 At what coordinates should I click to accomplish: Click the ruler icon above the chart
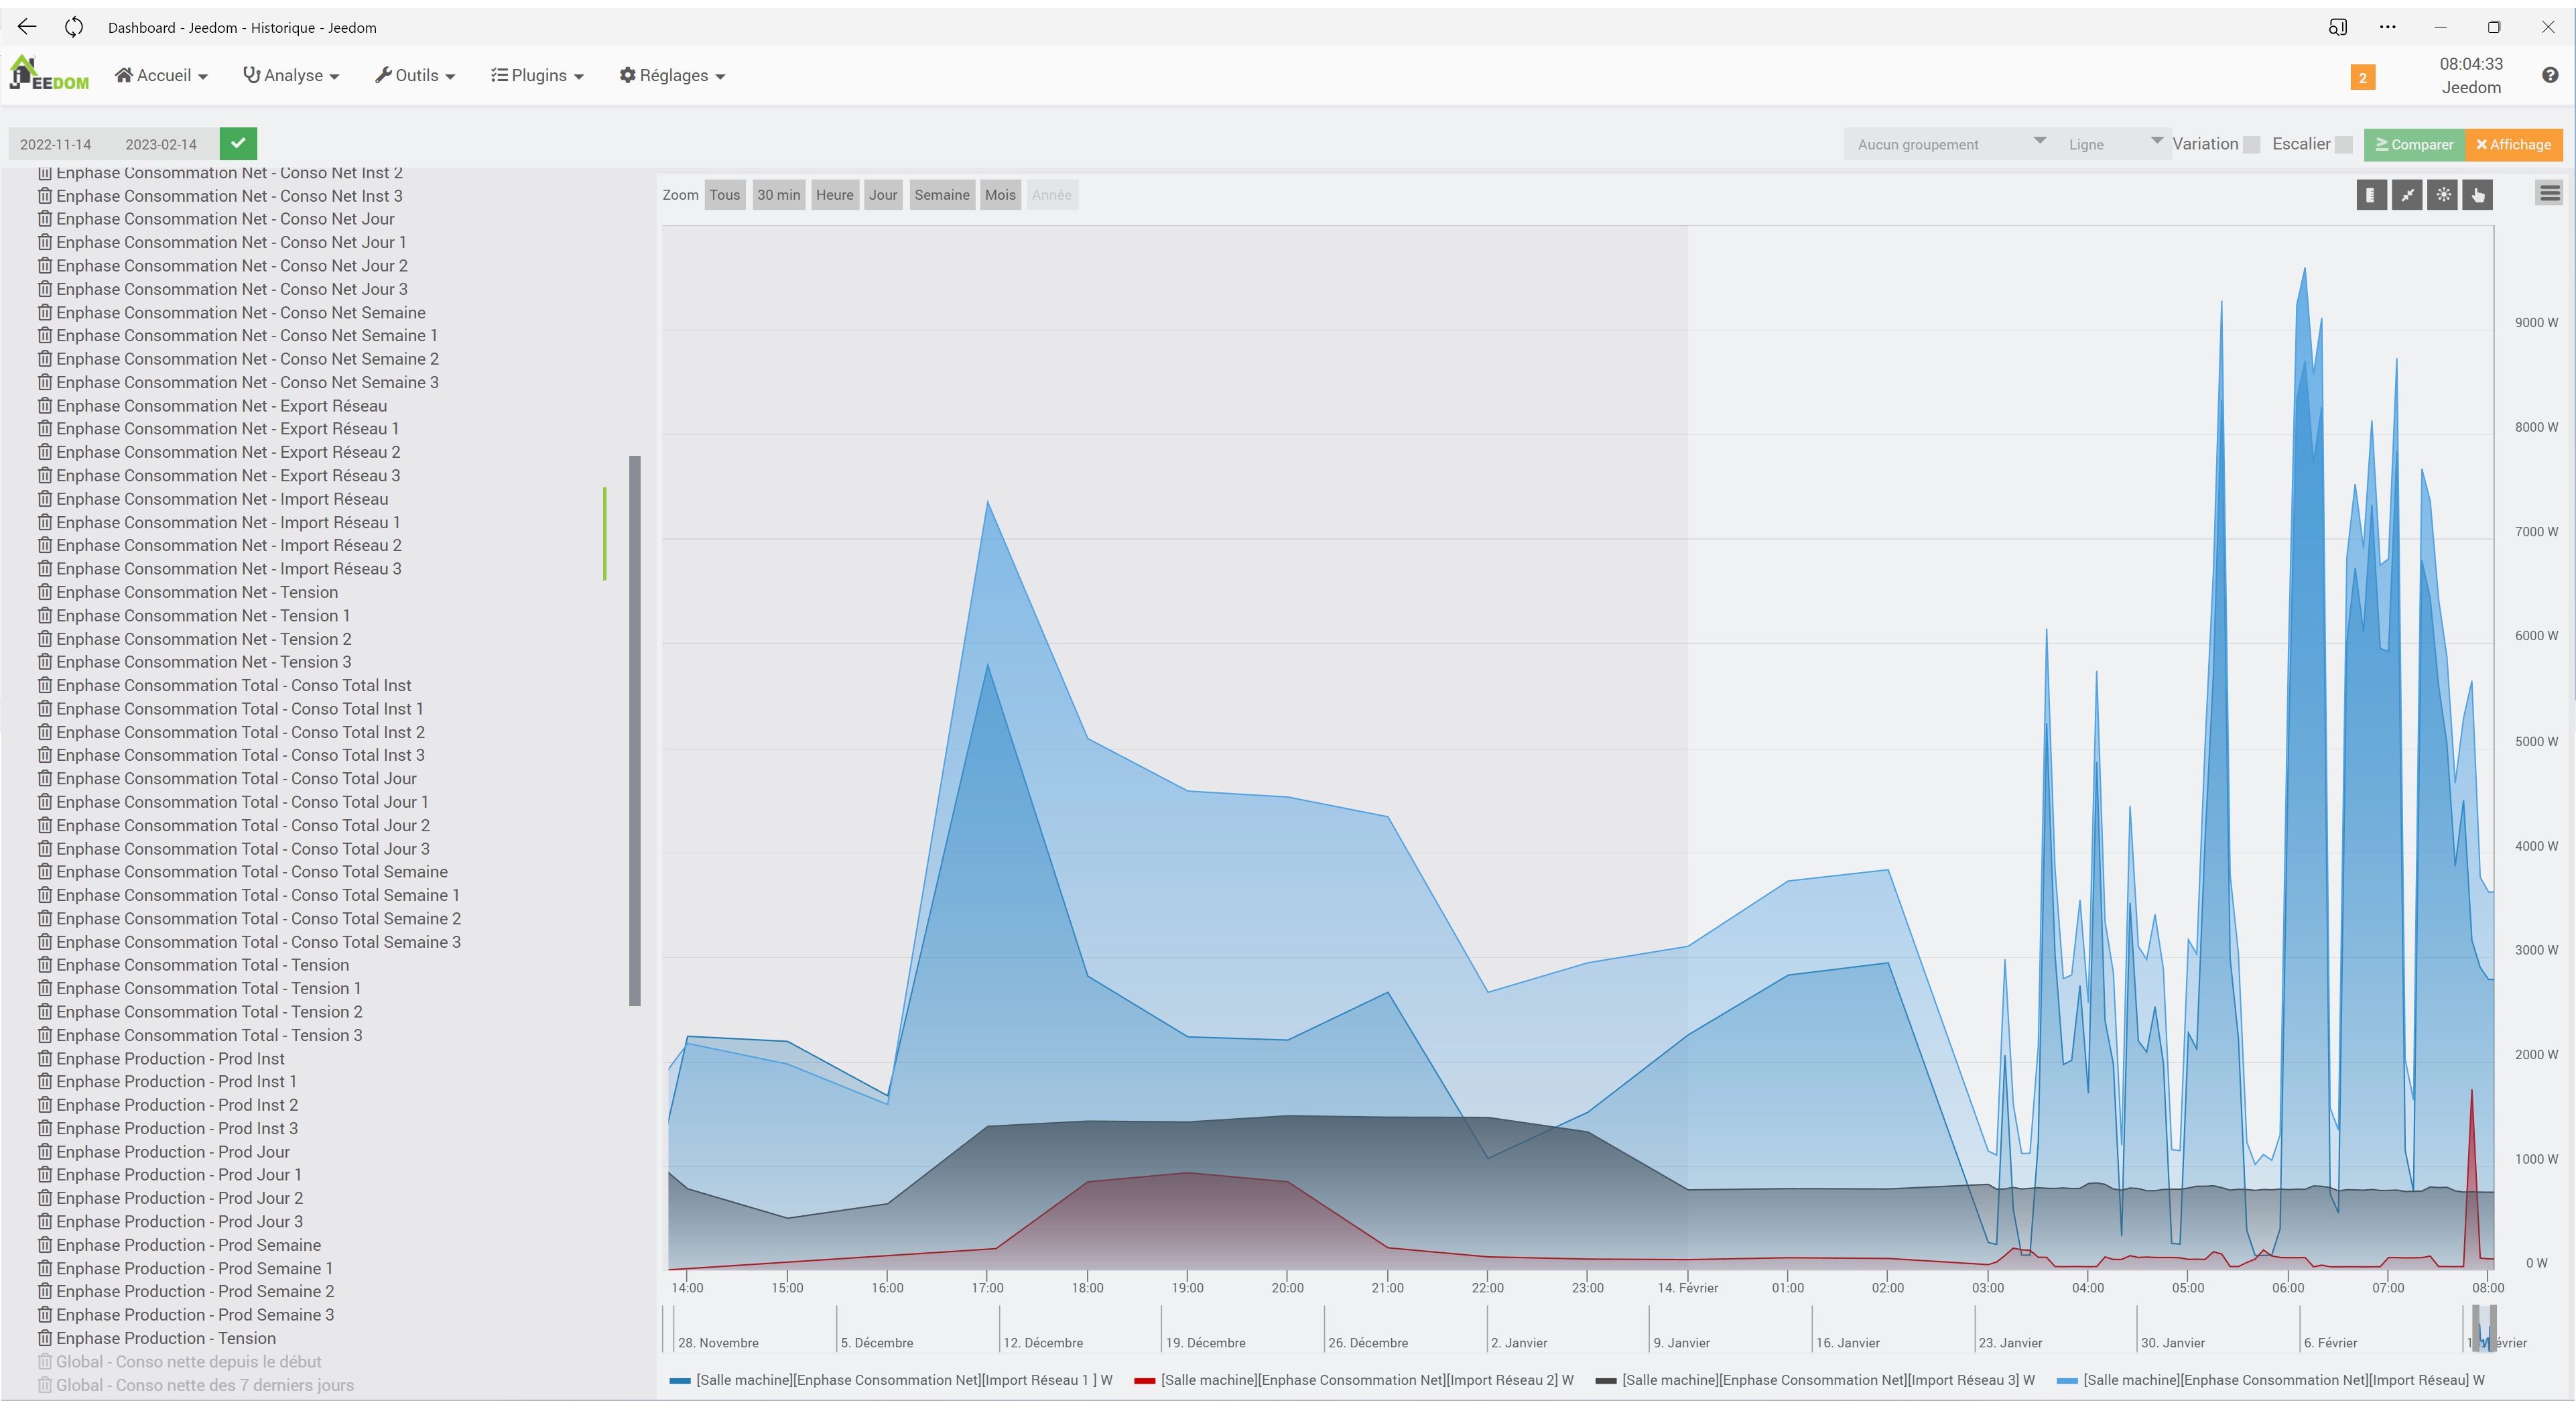(x=2371, y=195)
